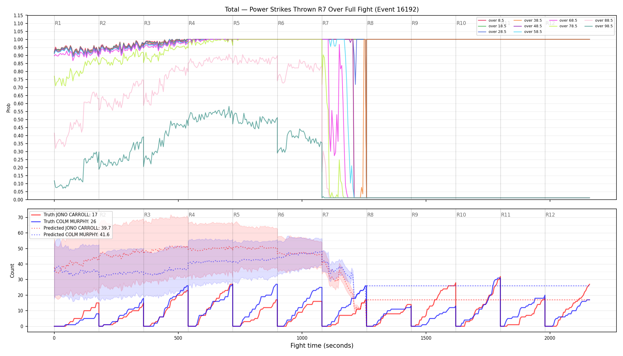Screen dimensions: 623x356
Task: Click the R9 round marker in count chart
Action: [415, 215]
